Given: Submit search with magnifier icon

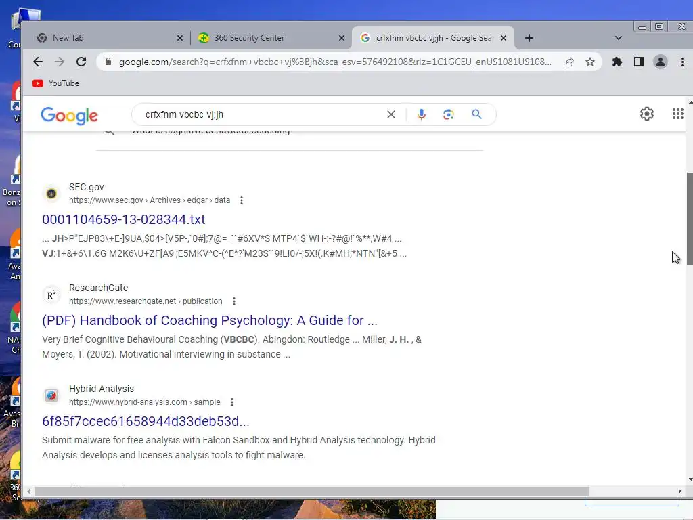Looking at the screenshot, I should (x=476, y=114).
